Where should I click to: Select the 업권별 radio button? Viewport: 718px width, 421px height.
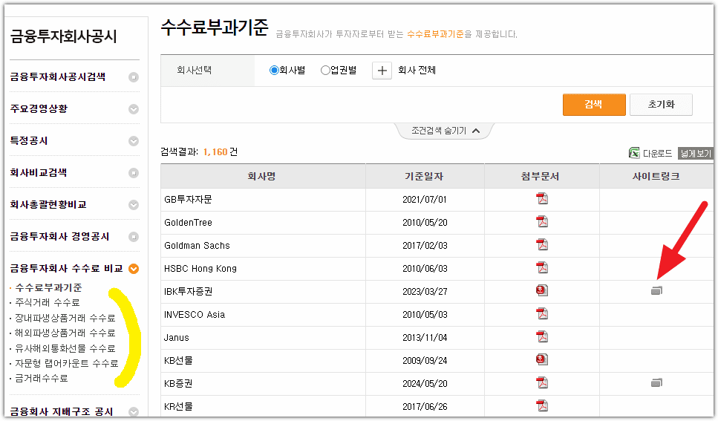(x=325, y=70)
